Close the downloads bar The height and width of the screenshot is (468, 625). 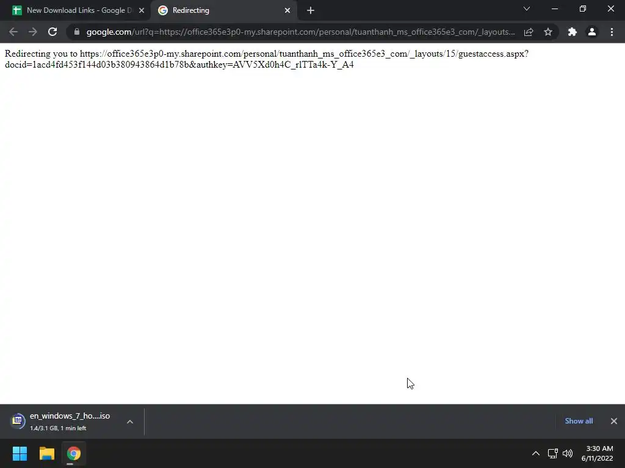pyautogui.click(x=614, y=421)
